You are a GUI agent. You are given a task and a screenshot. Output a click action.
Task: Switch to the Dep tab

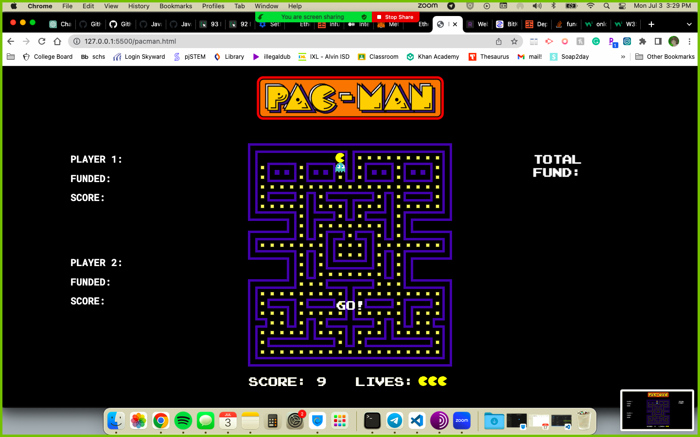[537, 24]
